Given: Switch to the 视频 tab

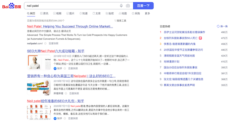Looking at the screenshot, I should click(x=57, y=13).
